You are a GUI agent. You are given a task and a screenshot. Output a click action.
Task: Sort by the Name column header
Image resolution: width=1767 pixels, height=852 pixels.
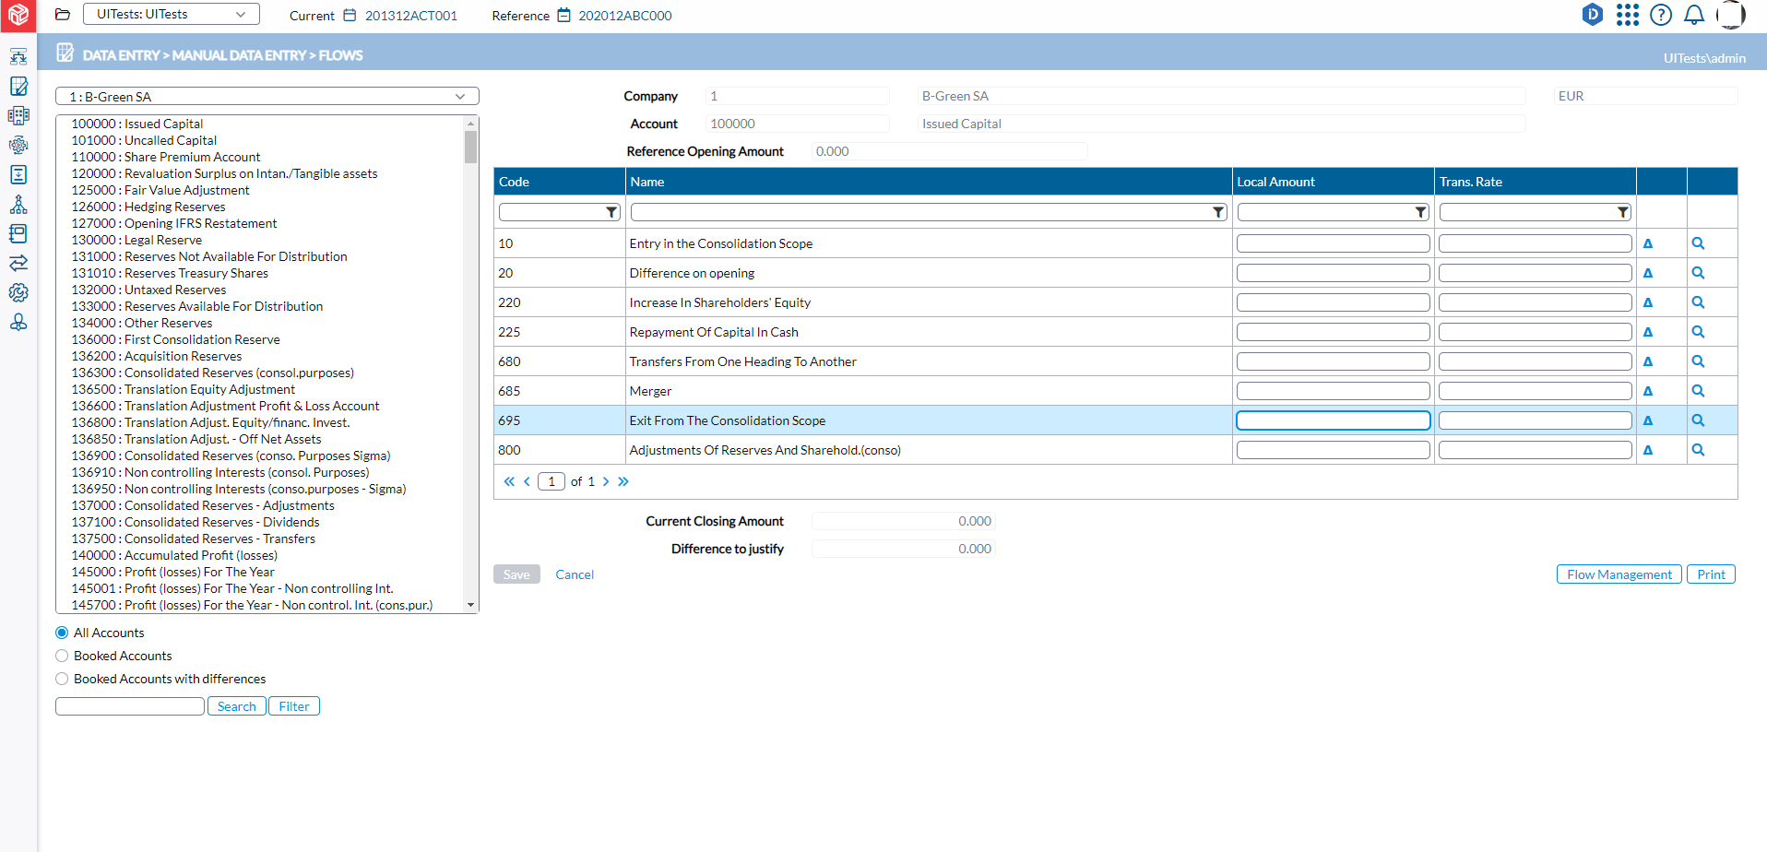[647, 182]
